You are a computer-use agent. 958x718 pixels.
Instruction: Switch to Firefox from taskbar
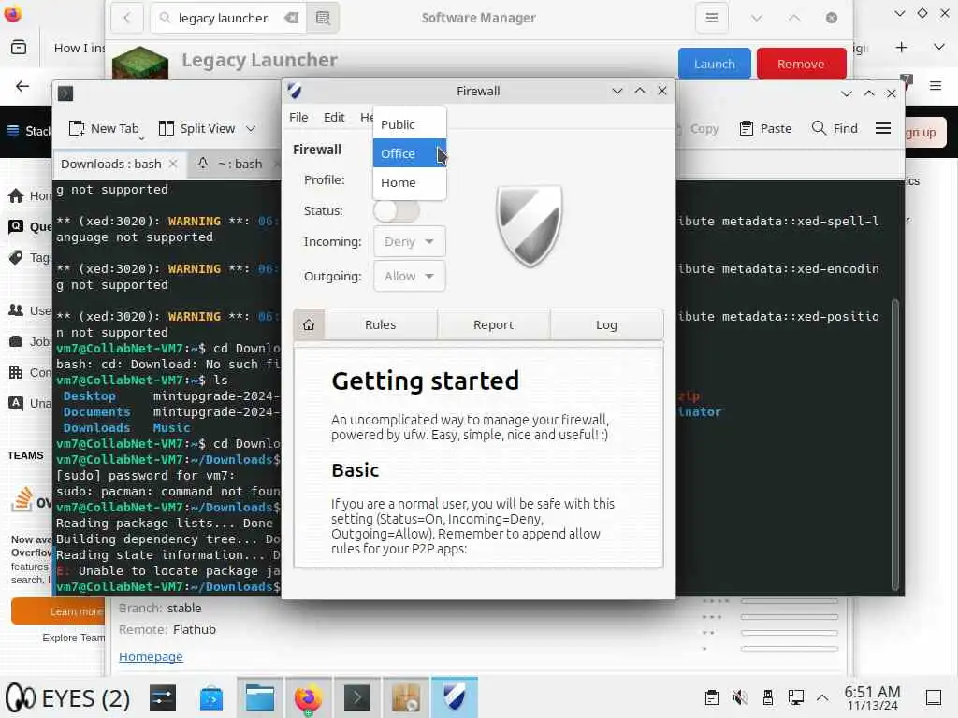pyautogui.click(x=309, y=697)
